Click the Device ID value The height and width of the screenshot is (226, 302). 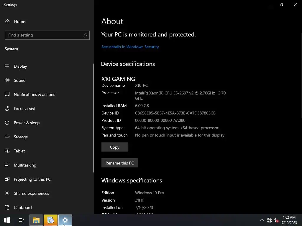(x=175, y=113)
